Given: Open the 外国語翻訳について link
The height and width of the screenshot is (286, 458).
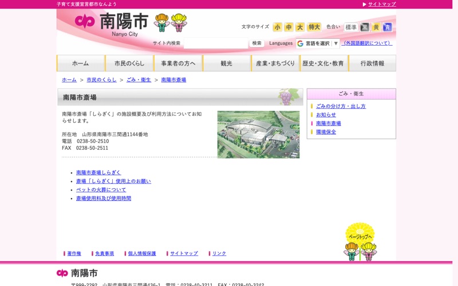Looking at the screenshot, I should [x=367, y=43].
